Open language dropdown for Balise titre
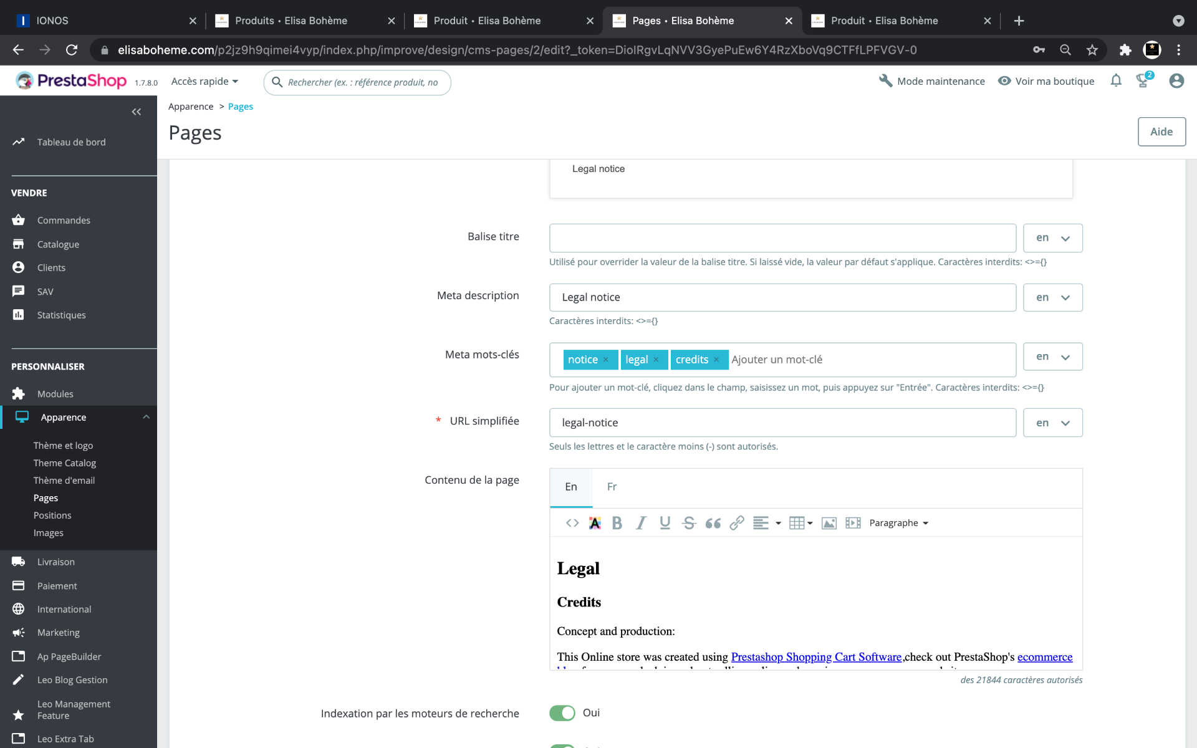This screenshot has height=748, width=1197. 1053,238
